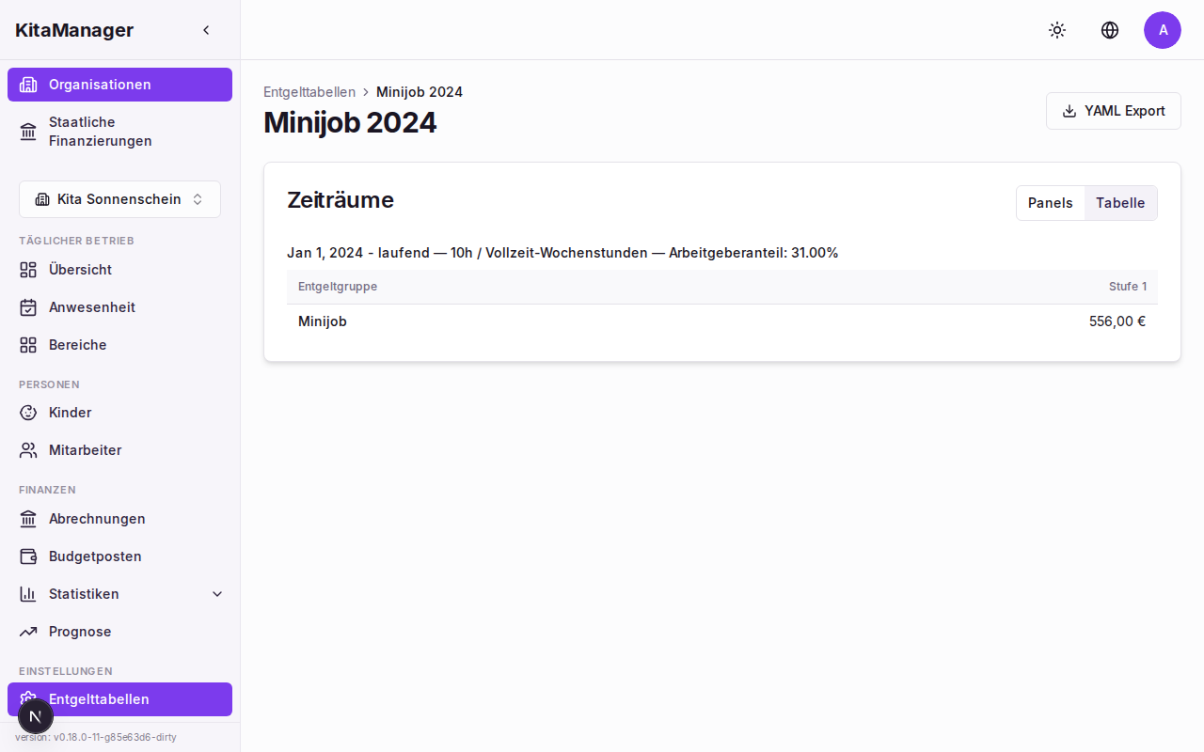Image resolution: width=1204 pixels, height=752 pixels.
Task: Switch the view to Tabelle
Action: [x=1120, y=203]
